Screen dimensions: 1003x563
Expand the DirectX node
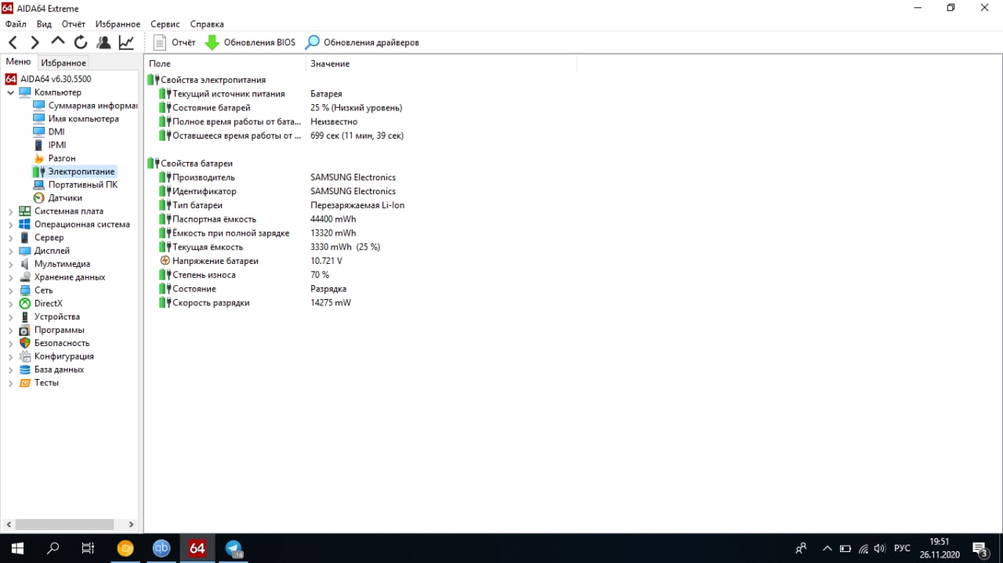10,303
